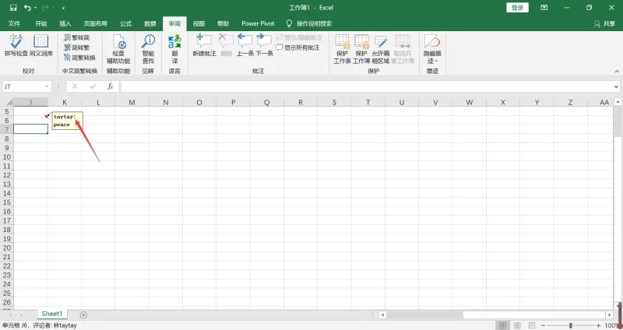The height and width of the screenshot is (330, 623).
Task: Click 保护工作簿 protect workbook
Action: 361,49
